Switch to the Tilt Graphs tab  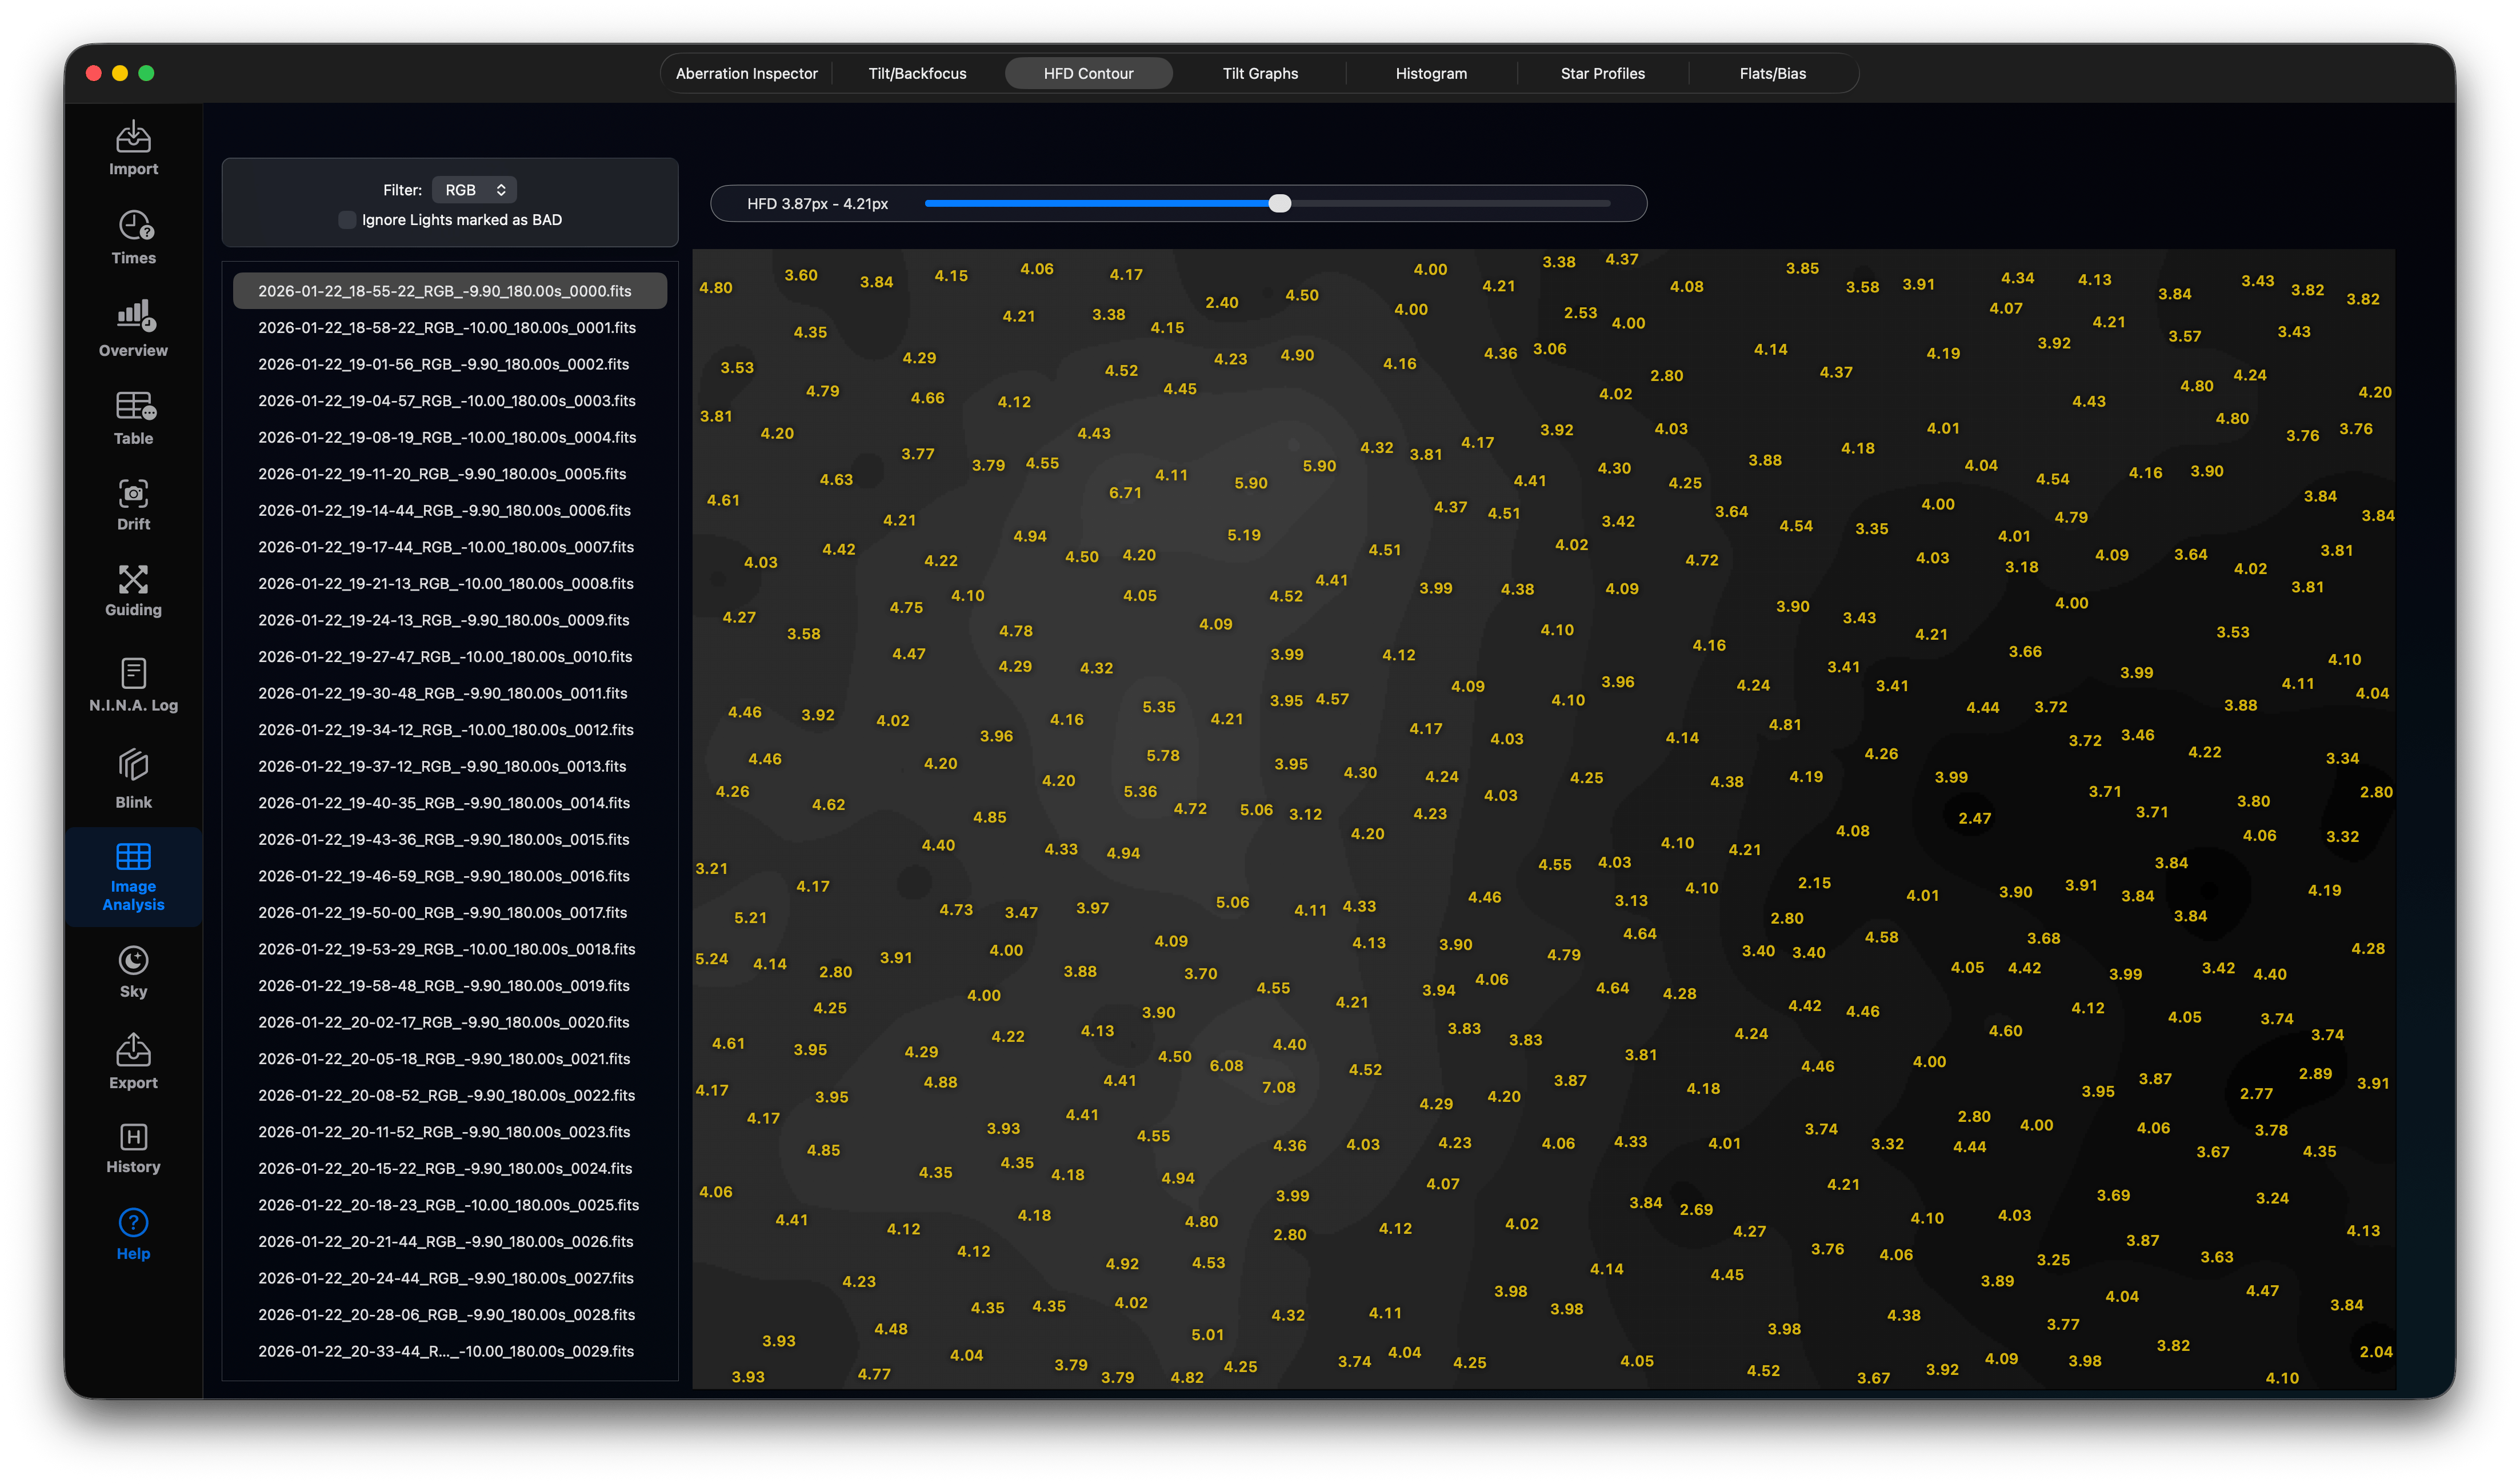tap(1261, 73)
